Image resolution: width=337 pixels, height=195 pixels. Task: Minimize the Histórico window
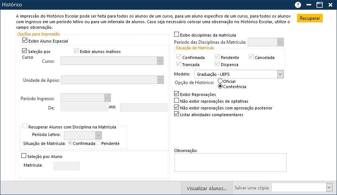pyautogui.click(x=309, y=5)
